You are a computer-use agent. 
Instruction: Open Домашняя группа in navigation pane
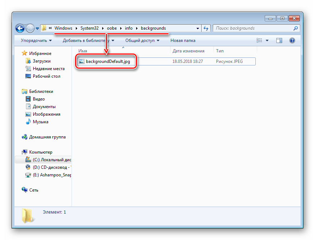tap(47, 137)
